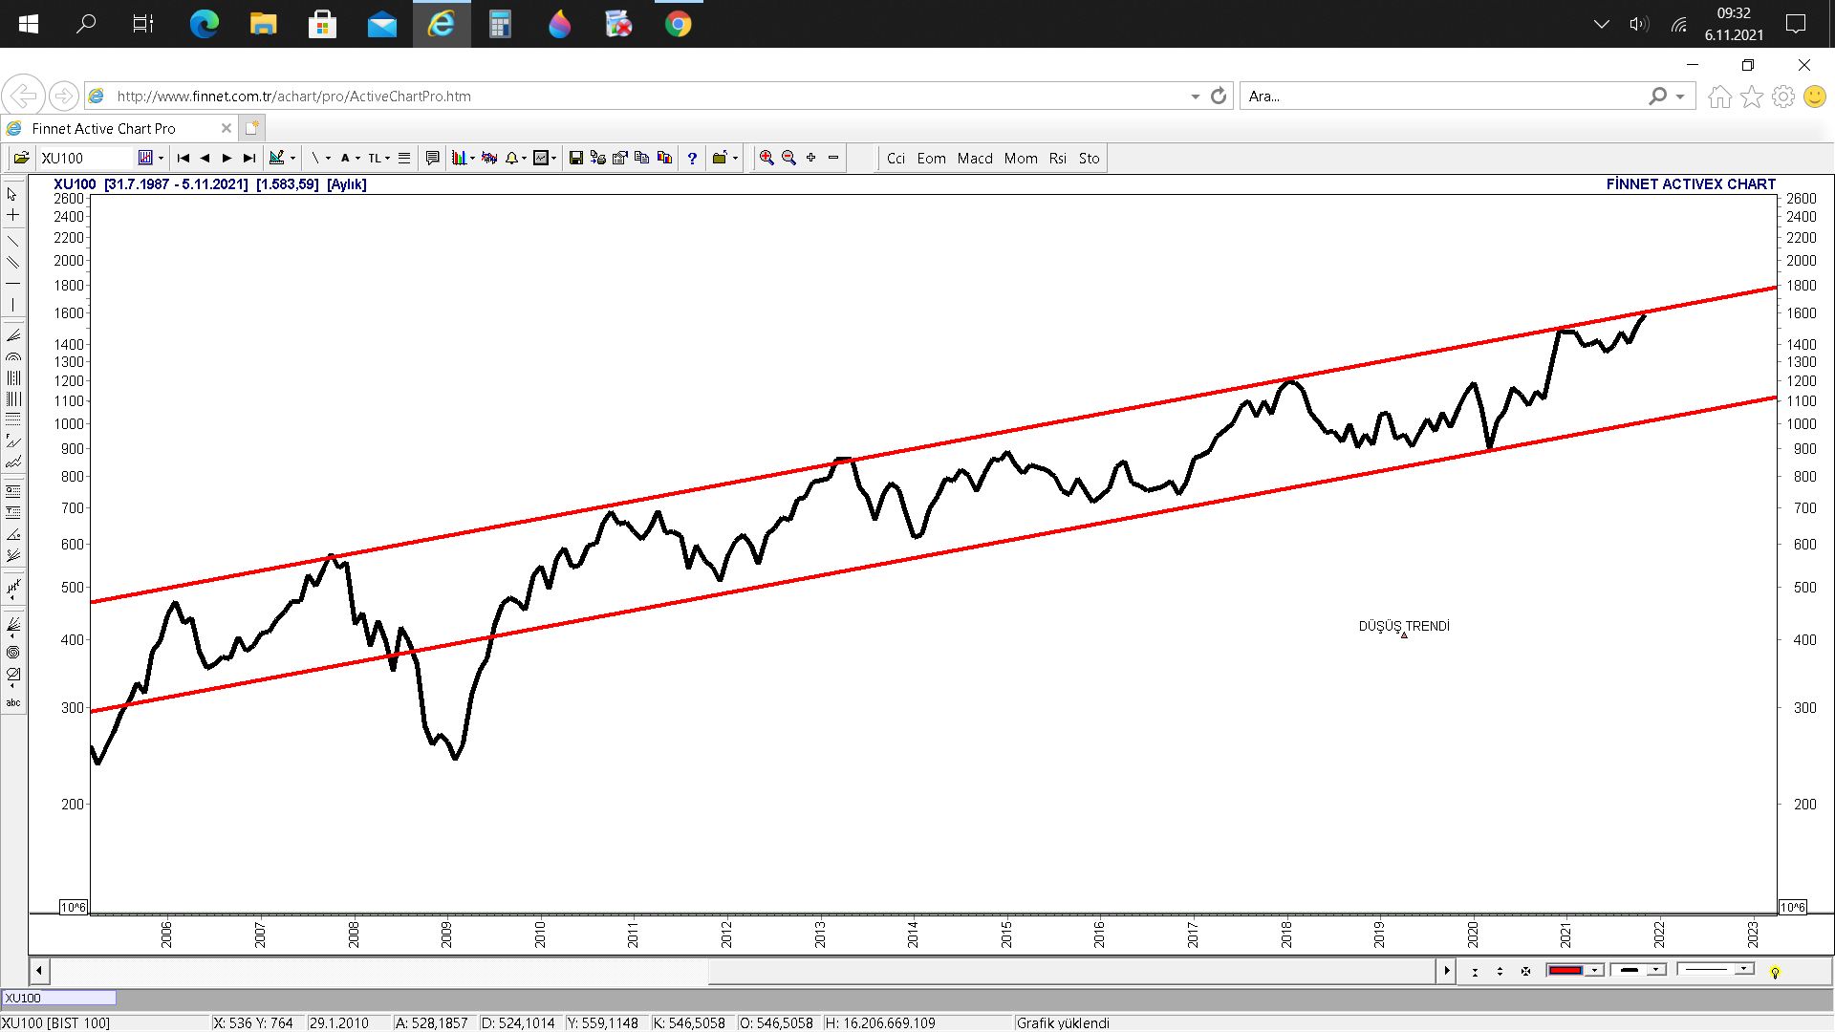
Task: Open the alarm bell dropdown arrow
Action: [x=524, y=159]
